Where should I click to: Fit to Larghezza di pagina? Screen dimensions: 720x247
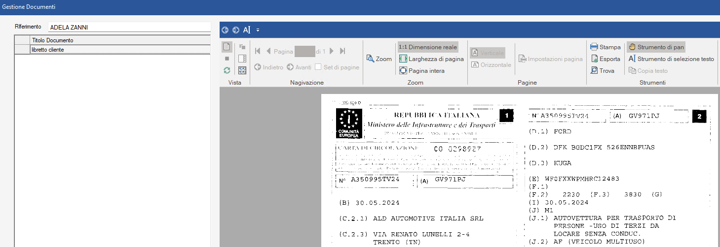431,59
